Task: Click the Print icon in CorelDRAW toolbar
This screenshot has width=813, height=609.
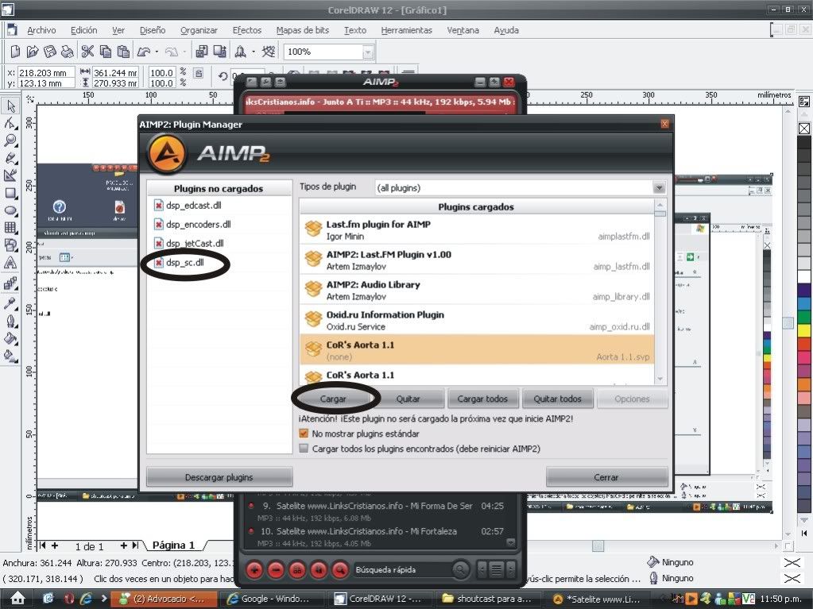Action: [67, 52]
